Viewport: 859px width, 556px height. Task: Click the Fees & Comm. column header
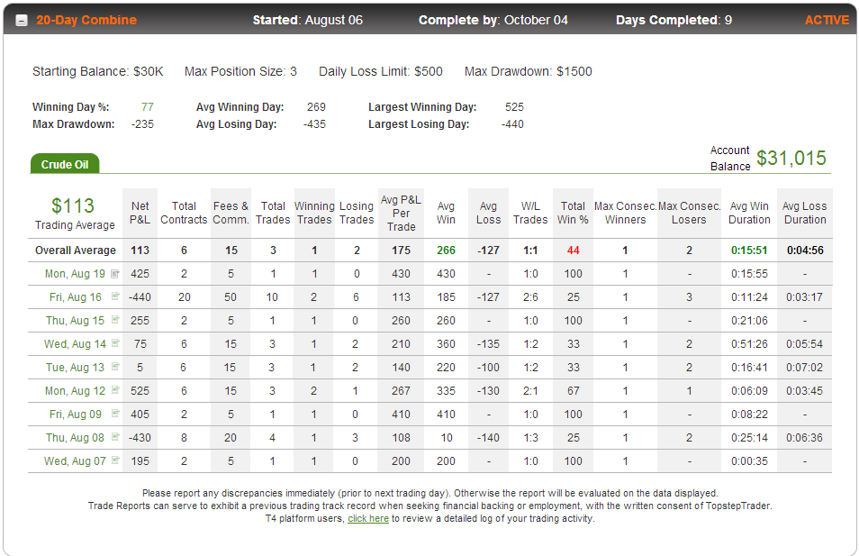click(x=231, y=213)
